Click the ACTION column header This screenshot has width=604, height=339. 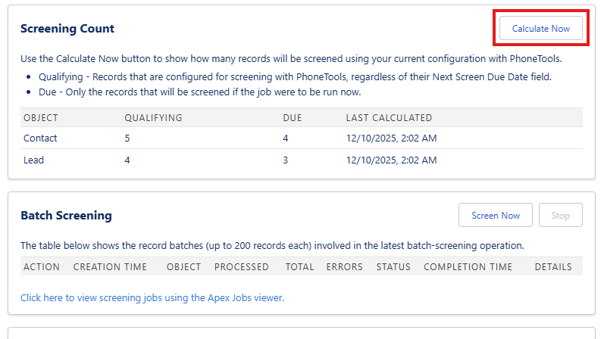(x=42, y=267)
